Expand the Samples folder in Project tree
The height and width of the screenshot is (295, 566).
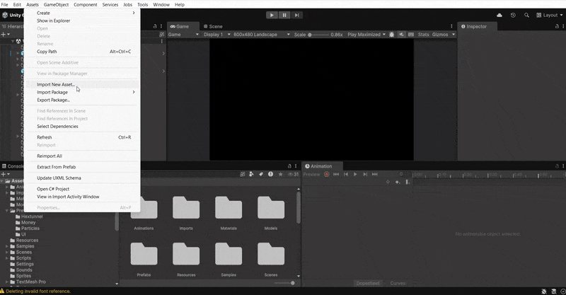tap(7, 246)
